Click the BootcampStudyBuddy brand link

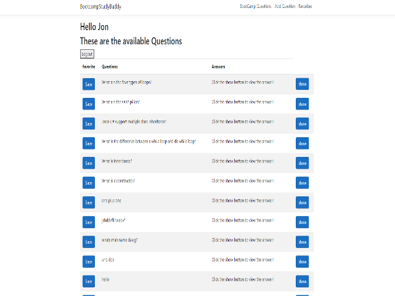tap(100, 7)
